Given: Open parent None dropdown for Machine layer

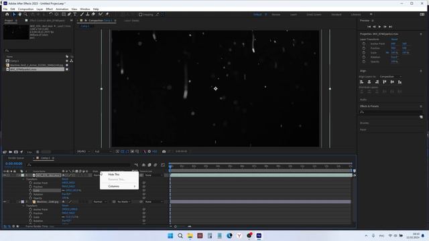Looking at the screenshot, I should 154,202.
